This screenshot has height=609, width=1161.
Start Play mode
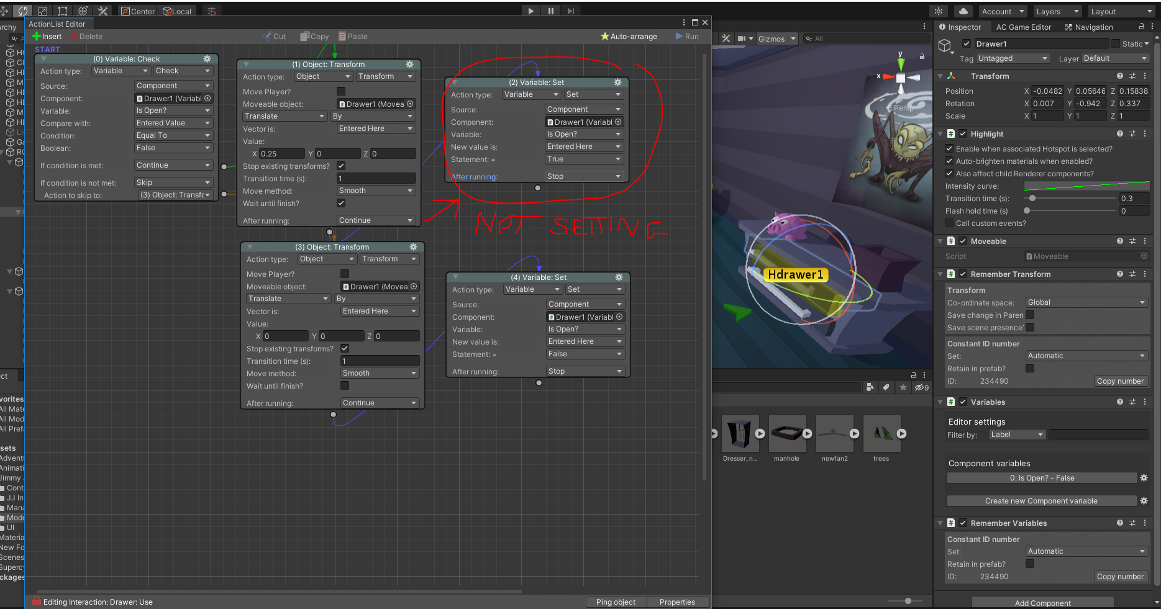[x=530, y=11]
